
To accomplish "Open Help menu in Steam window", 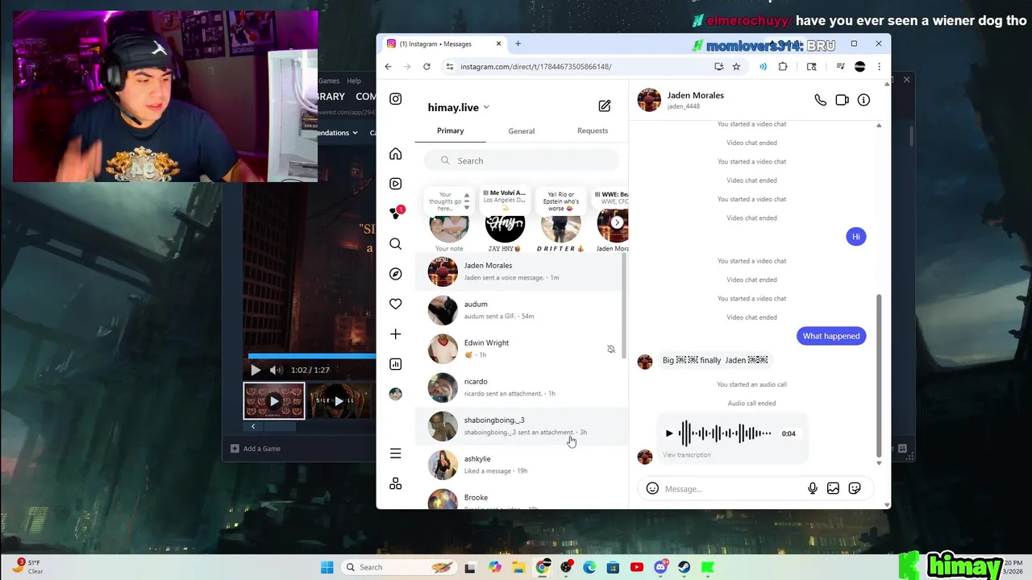I will pos(354,81).
